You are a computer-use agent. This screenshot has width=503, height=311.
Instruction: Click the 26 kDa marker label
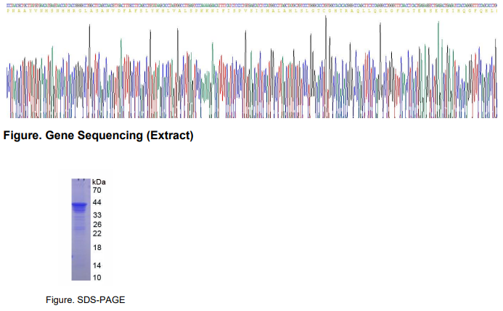point(97,224)
